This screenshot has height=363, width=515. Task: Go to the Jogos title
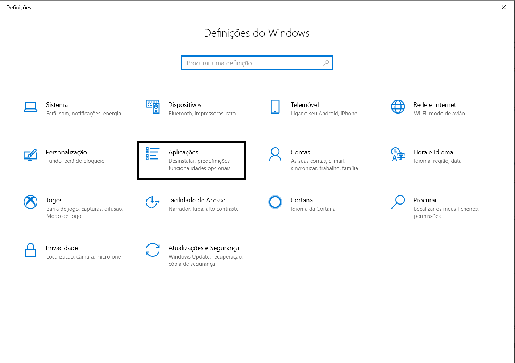click(x=54, y=200)
